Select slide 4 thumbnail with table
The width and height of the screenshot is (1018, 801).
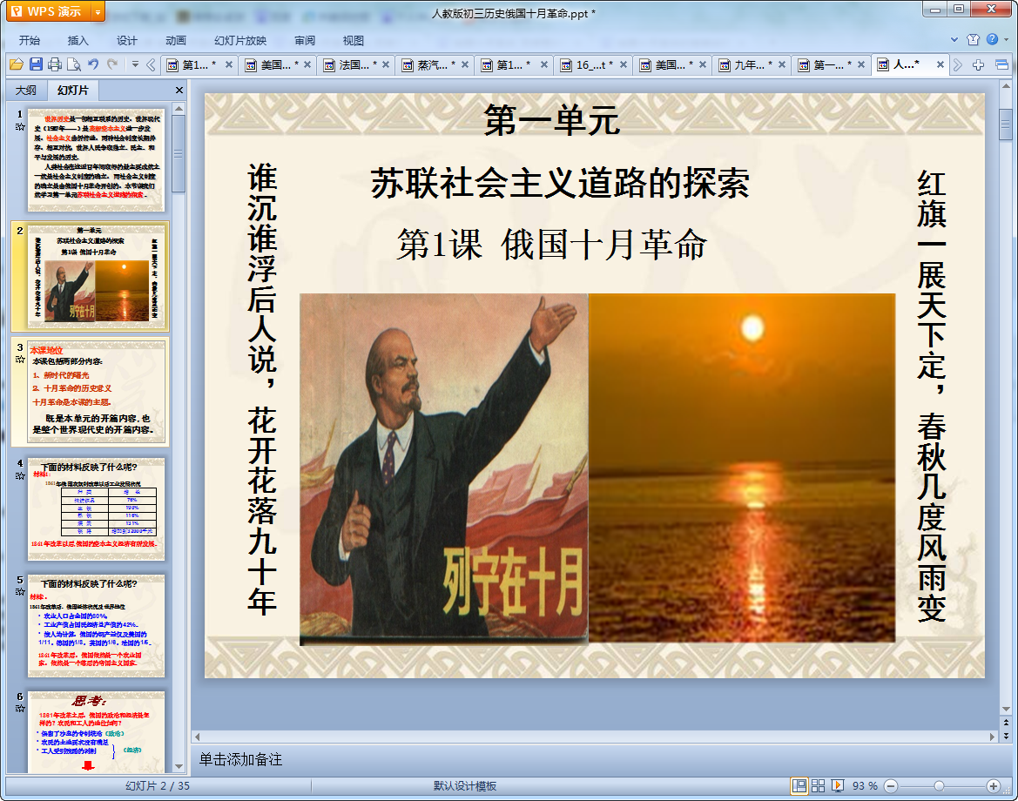(96, 508)
